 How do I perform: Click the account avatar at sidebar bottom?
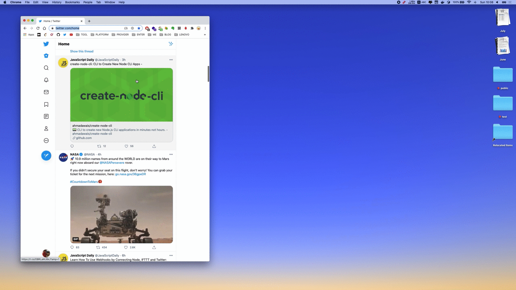point(46,253)
